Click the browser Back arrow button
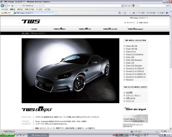This screenshot has height=137, width=172. coord(2,6)
